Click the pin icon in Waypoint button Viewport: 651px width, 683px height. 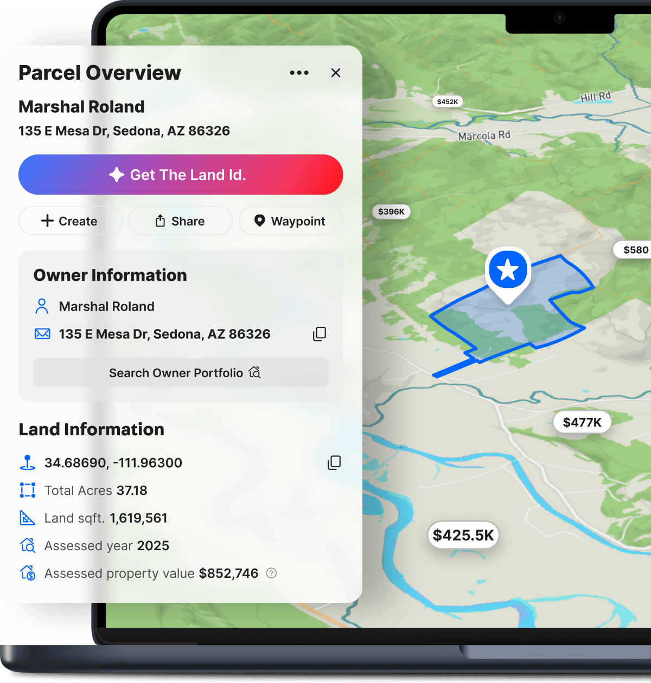260,221
